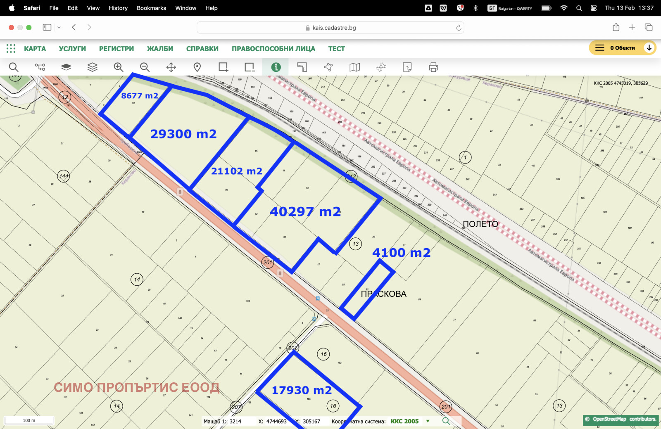Click the add selection rectangle tool
This screenshot has width=661, height=429.
(x=223, y=67)
